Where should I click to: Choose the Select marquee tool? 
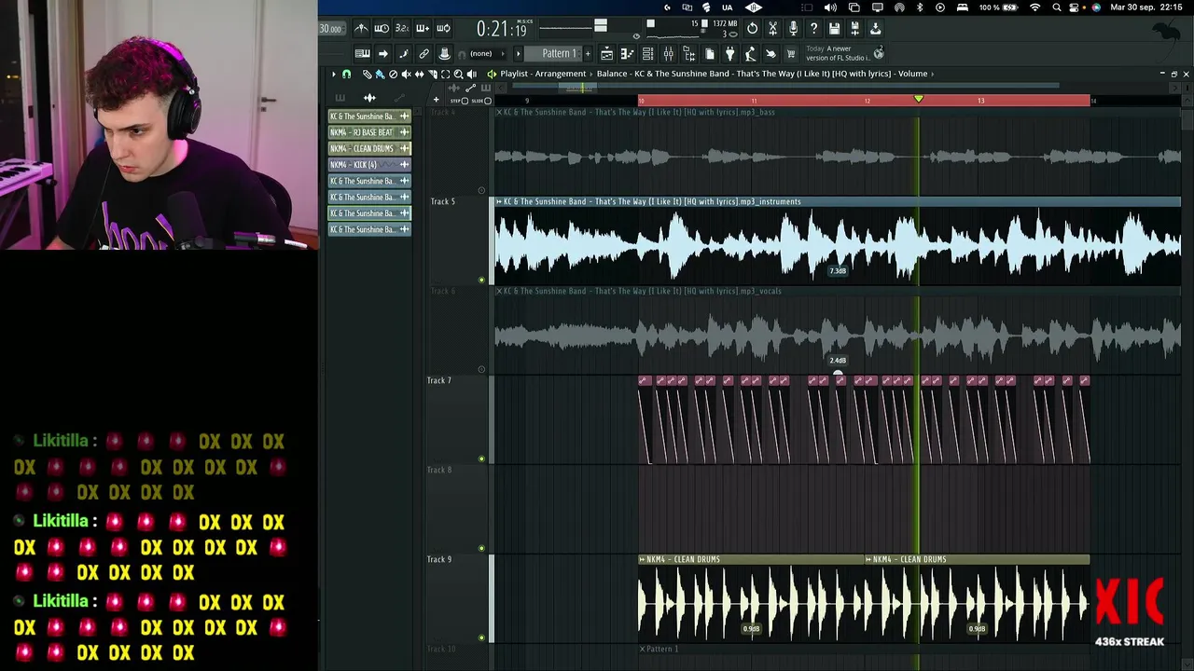[445, 74]
